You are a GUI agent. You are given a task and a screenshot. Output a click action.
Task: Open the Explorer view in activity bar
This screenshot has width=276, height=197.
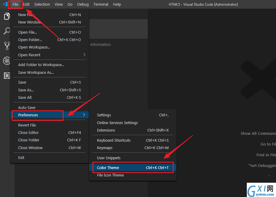[7, 16]
